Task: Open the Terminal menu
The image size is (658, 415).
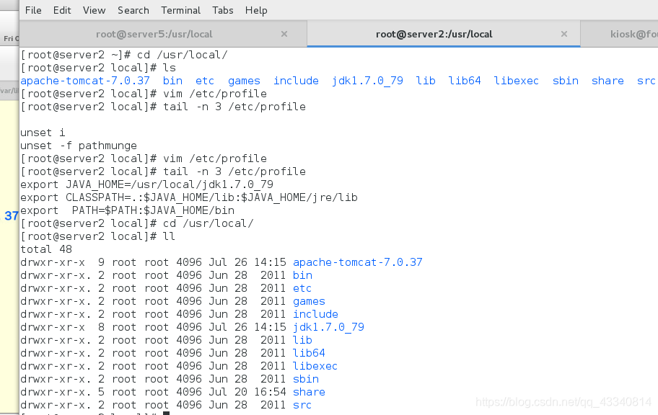Action: point(181,10)
